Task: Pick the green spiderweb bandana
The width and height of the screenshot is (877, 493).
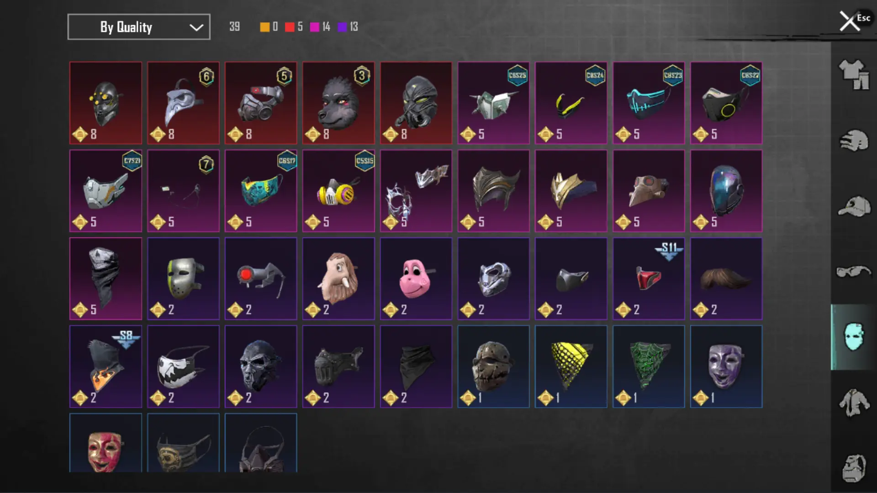Action: pyautogui.click(x=649, y=367)
